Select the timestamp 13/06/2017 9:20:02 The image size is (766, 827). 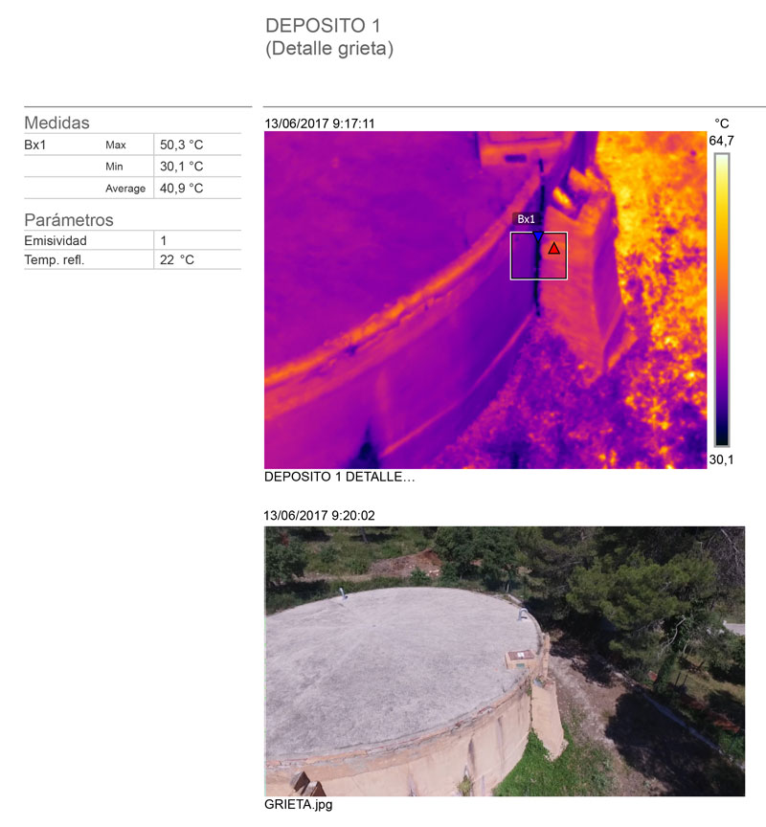click(320, 515)
